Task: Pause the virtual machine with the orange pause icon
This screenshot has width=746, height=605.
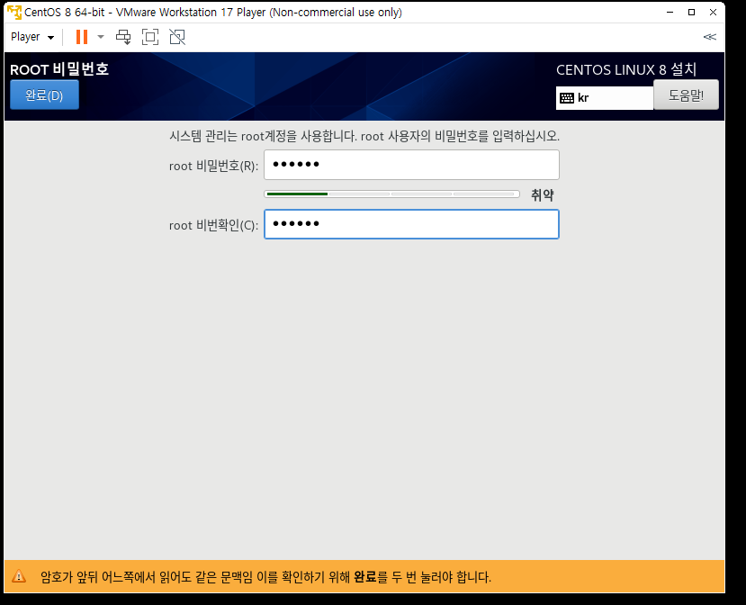Action: click(x=82, y=37)
